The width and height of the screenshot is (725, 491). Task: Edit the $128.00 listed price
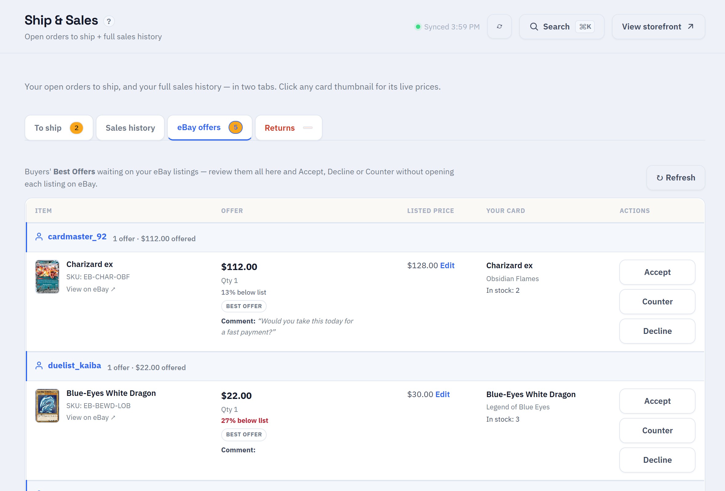(447, 265)
